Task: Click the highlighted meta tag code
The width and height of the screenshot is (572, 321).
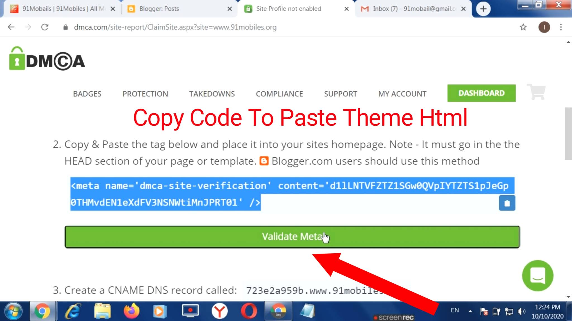Action: tap(292, 194)
